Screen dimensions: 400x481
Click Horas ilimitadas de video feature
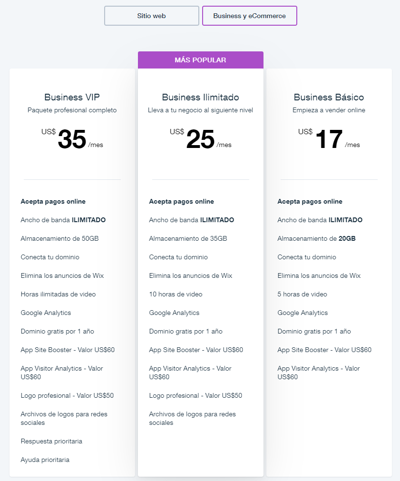(x=58, y=294)
